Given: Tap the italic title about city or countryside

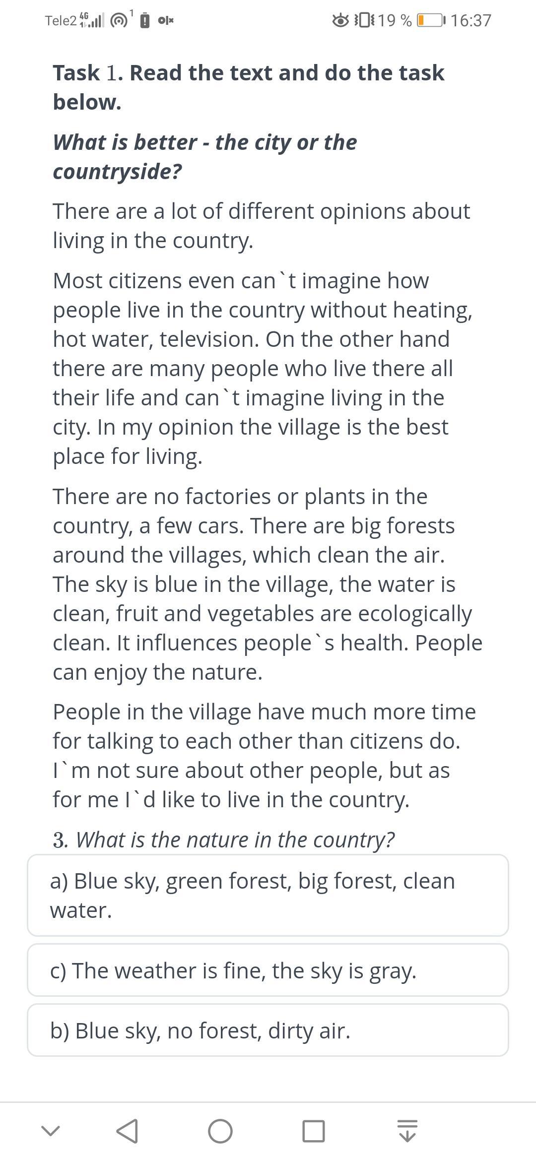Looking at the screenshot, I should tap(204, 157).
